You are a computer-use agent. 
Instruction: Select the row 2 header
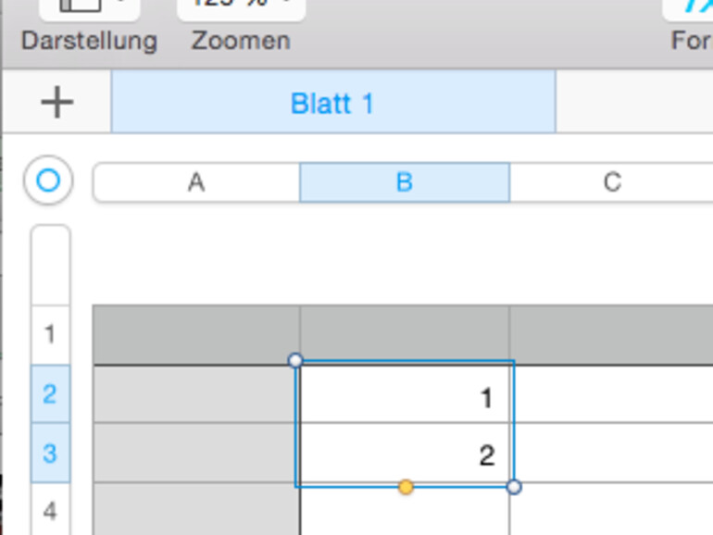50,394
